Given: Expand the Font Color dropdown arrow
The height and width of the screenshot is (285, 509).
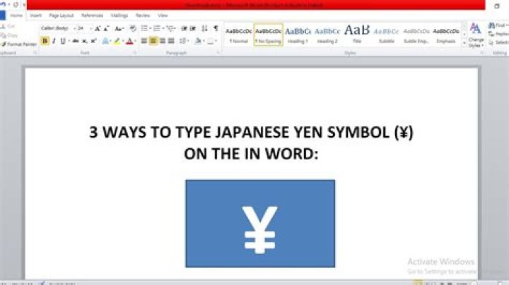Looking at the screenshot, I should (134, 41).
